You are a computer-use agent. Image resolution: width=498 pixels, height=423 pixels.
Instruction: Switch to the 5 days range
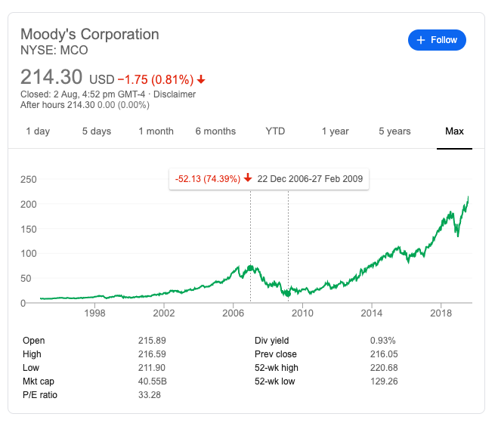[97, 131]
